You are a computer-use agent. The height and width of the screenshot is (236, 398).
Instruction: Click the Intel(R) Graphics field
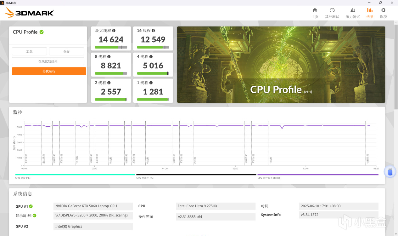click(93, 227)
